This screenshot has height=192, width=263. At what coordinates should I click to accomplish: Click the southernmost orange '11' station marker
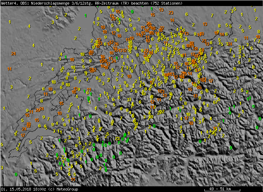(73, 179)
